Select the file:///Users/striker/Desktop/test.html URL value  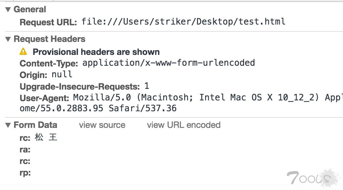coord(183,22)
